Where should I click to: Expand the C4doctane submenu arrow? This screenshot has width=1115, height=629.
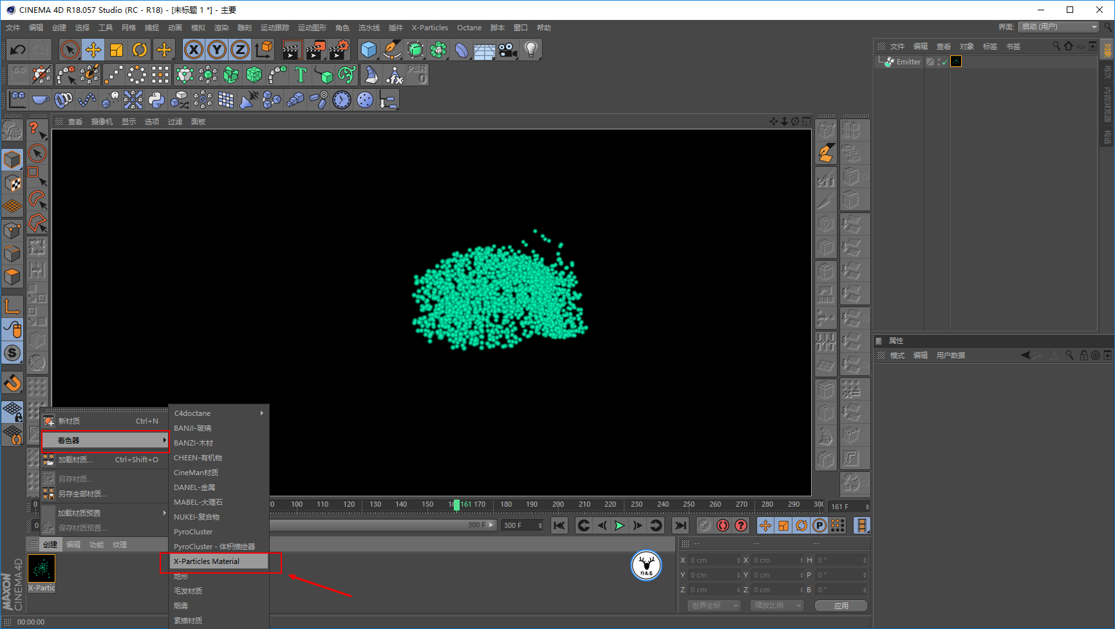click(262, 413)
